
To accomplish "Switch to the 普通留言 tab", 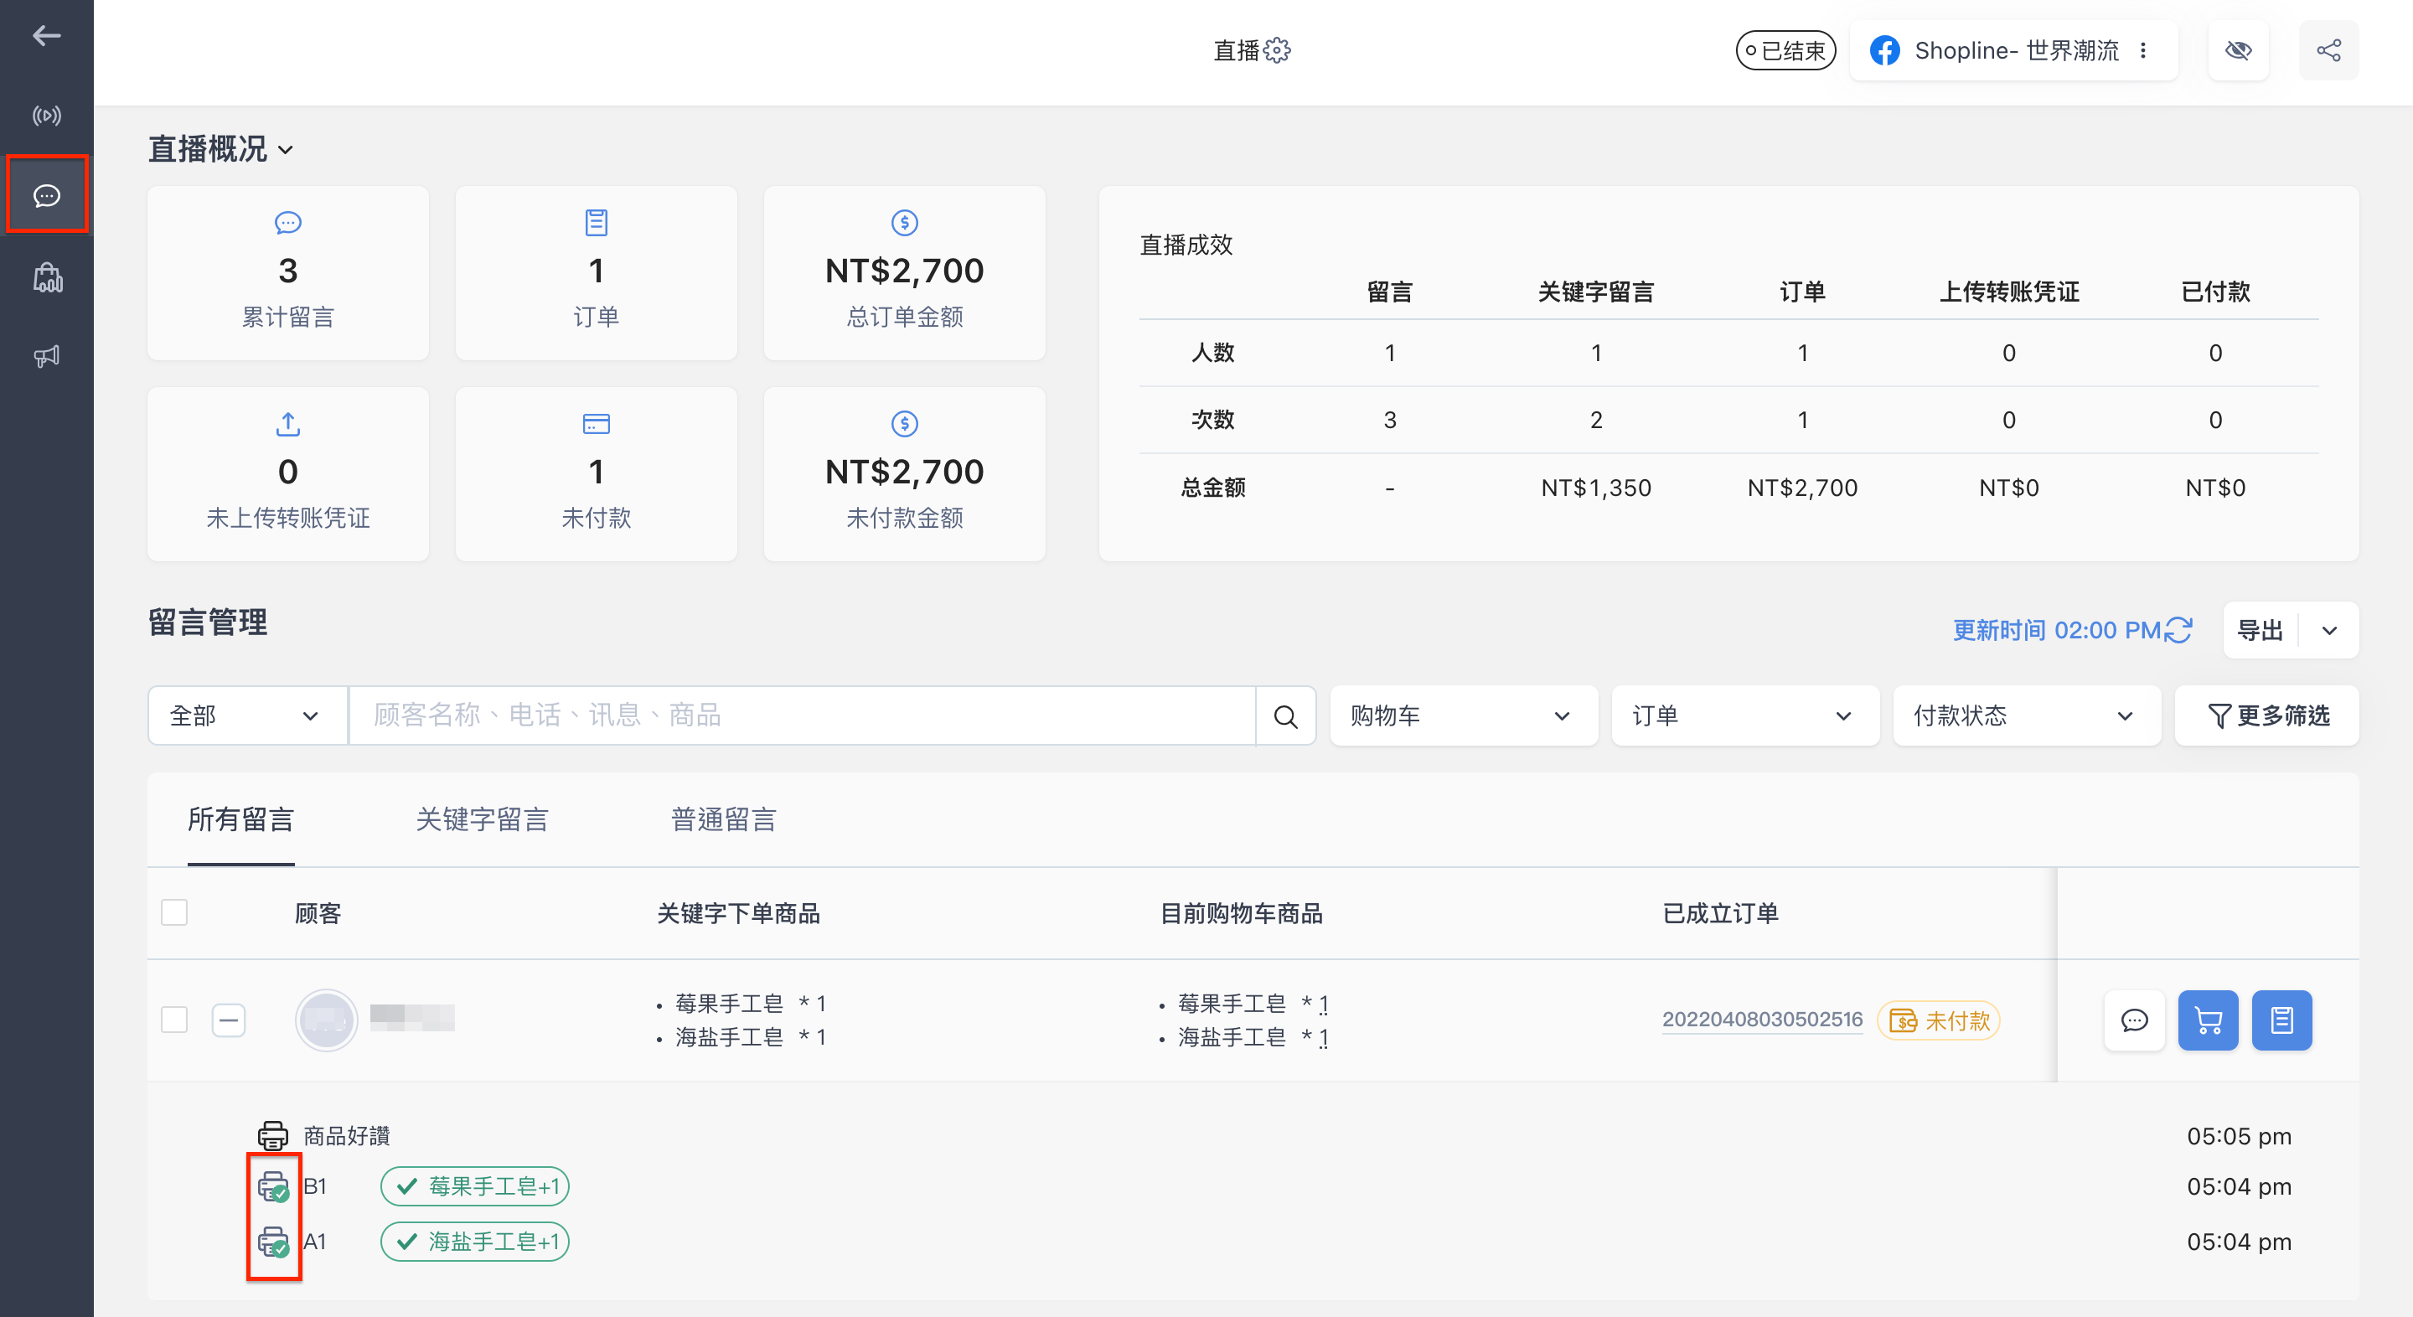I will tap(723, 819).
